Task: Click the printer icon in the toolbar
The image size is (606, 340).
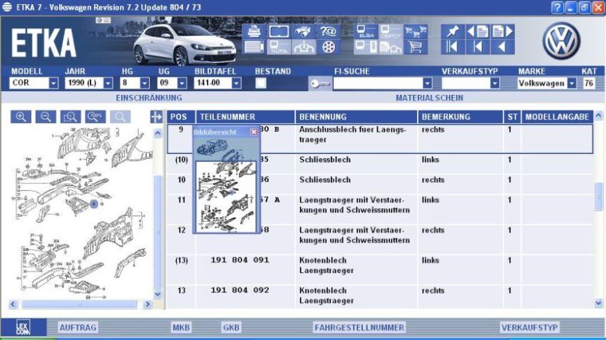Action: click(254, 31)
